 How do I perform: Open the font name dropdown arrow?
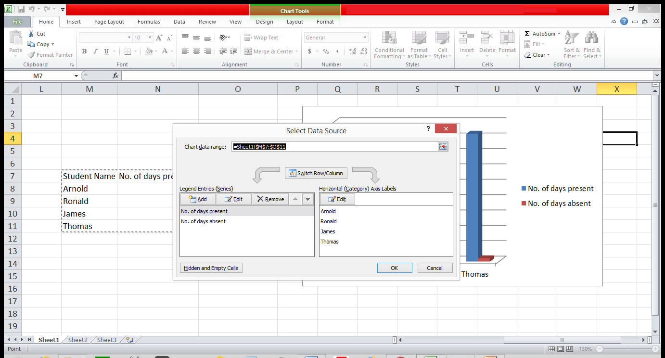pos(129,38)
